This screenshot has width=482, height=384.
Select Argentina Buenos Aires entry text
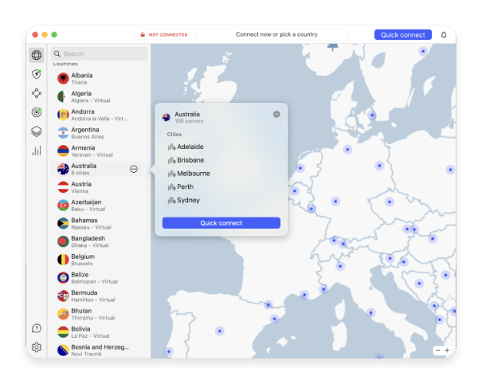(x=87, y=133)
